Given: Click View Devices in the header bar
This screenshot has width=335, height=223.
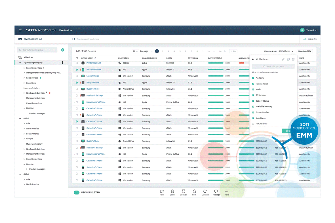Looking at the screenshot, I should point(65,30).
